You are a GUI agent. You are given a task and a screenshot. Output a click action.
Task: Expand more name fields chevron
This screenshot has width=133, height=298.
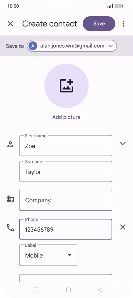122,143
